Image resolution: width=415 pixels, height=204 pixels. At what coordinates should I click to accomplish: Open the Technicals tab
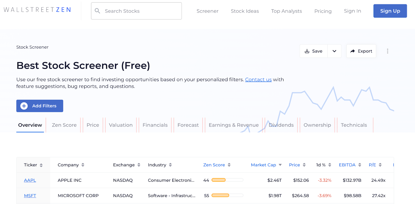[x=354, y=125]
